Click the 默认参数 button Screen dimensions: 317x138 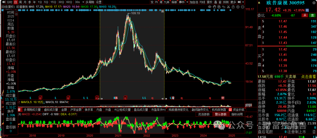point(221,114)
